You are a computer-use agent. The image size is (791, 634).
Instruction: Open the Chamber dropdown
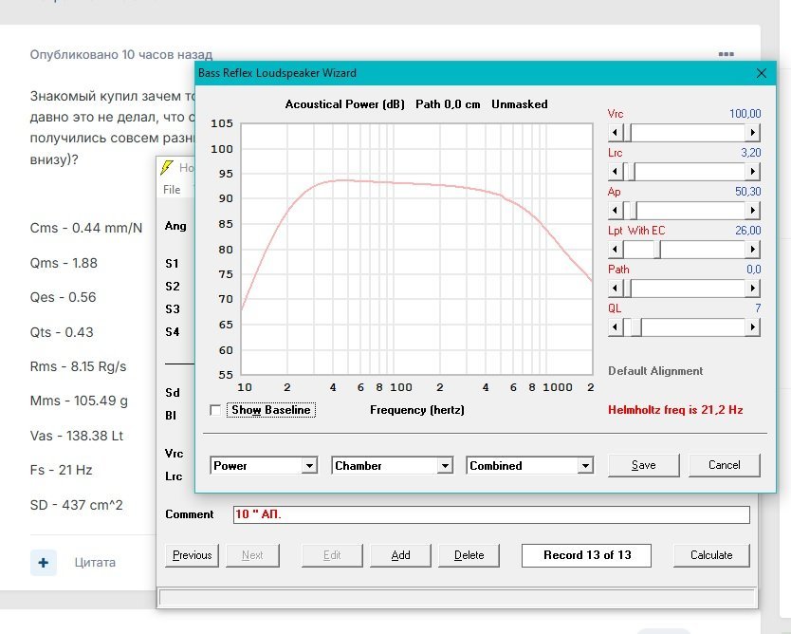pos(445,465)
